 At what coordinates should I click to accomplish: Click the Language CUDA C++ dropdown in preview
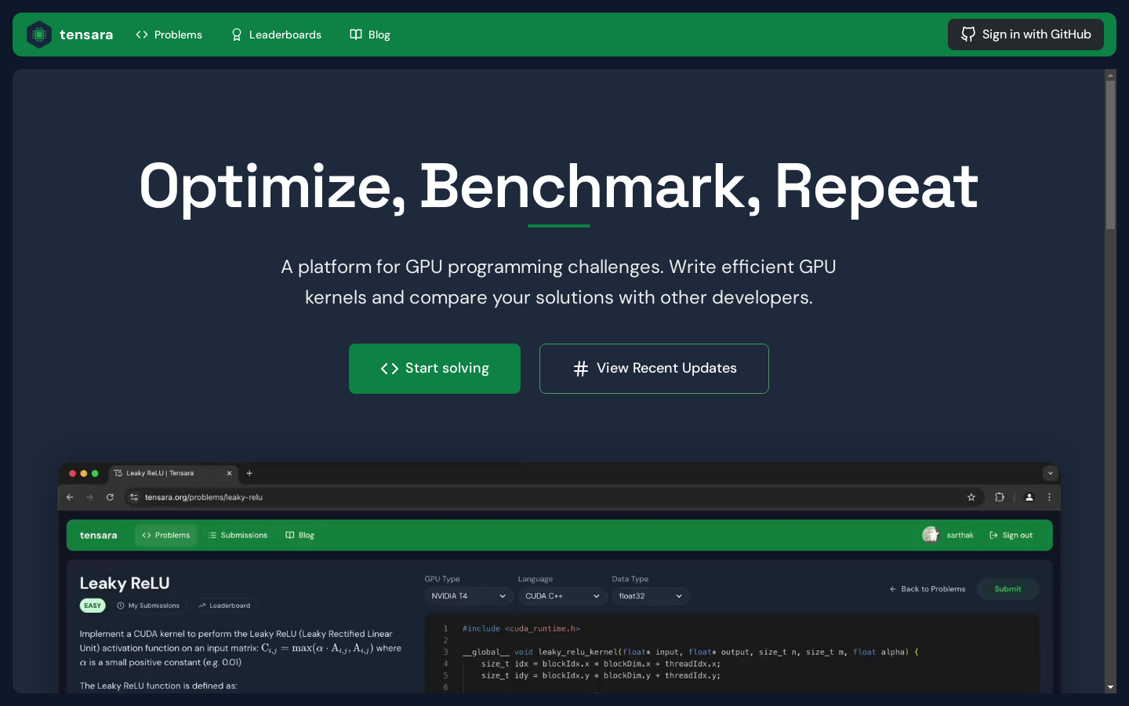pyautogui.click(x=563, y=596)
